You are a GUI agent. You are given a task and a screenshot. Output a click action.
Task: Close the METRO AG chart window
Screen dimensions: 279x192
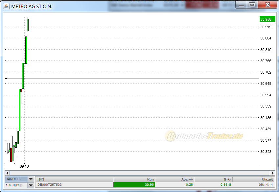tap(267, 5)
